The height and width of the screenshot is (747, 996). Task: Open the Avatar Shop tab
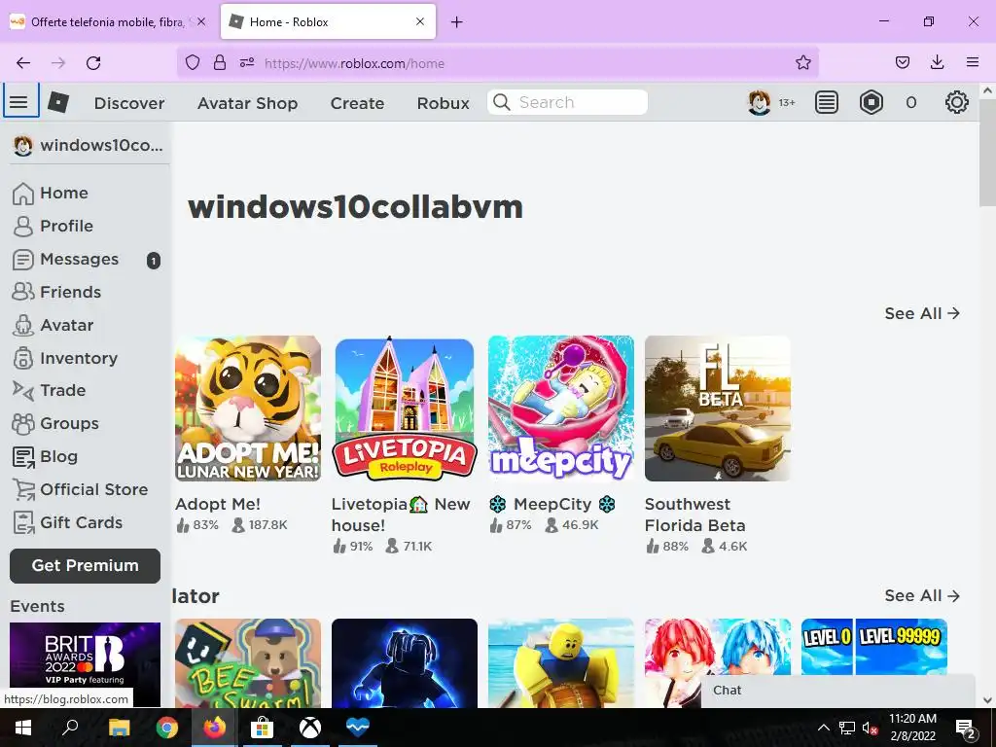point(247,103)
